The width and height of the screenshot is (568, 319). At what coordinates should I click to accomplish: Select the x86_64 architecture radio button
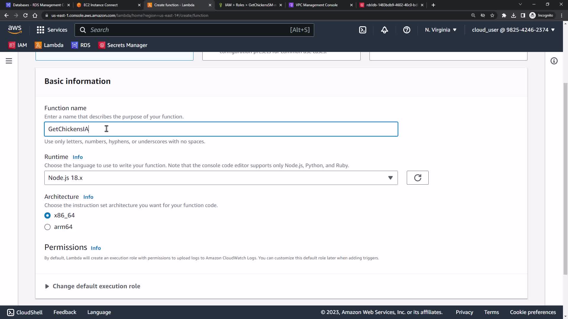click(47, 215)
